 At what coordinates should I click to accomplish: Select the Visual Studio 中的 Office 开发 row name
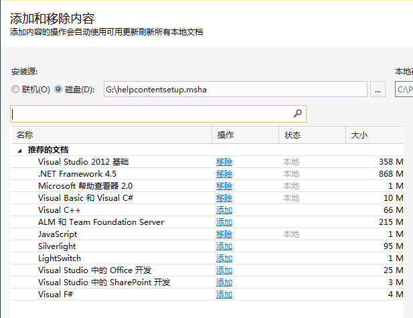95,270
